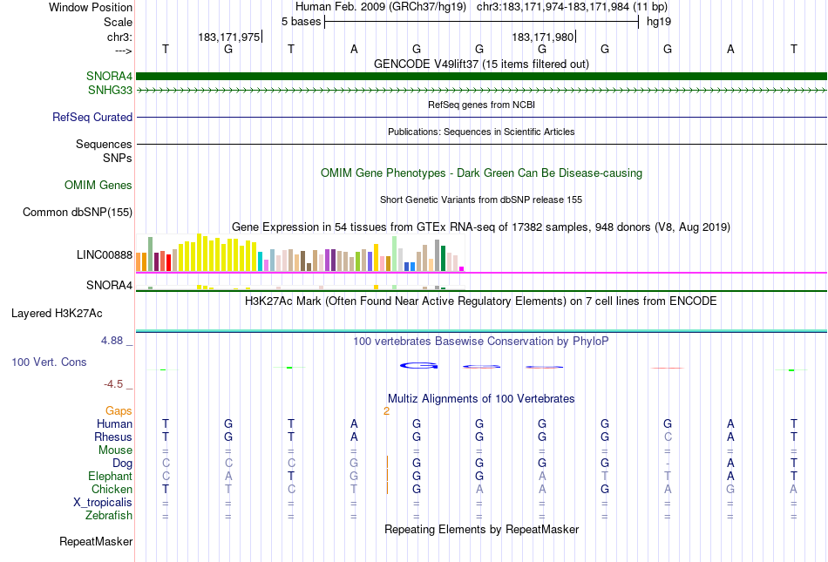Screen dimensions: 828x562
Task: Select the Common dbSNP(155) track label
Action: point(78,212)
